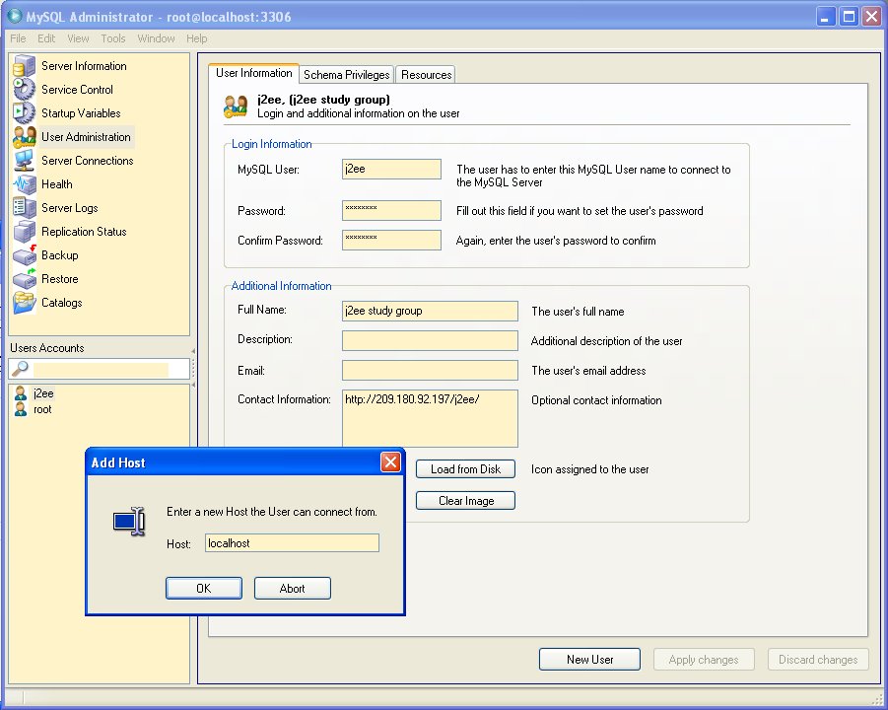Click the MySQL Administrator title bar icon

pyautogui.click(x=14, y=16)
